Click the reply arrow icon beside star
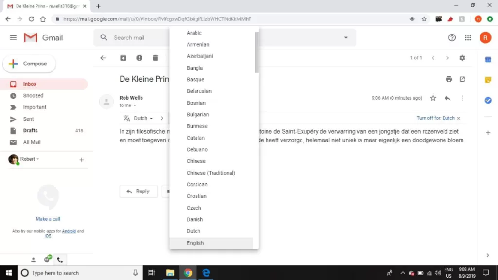 447,98
